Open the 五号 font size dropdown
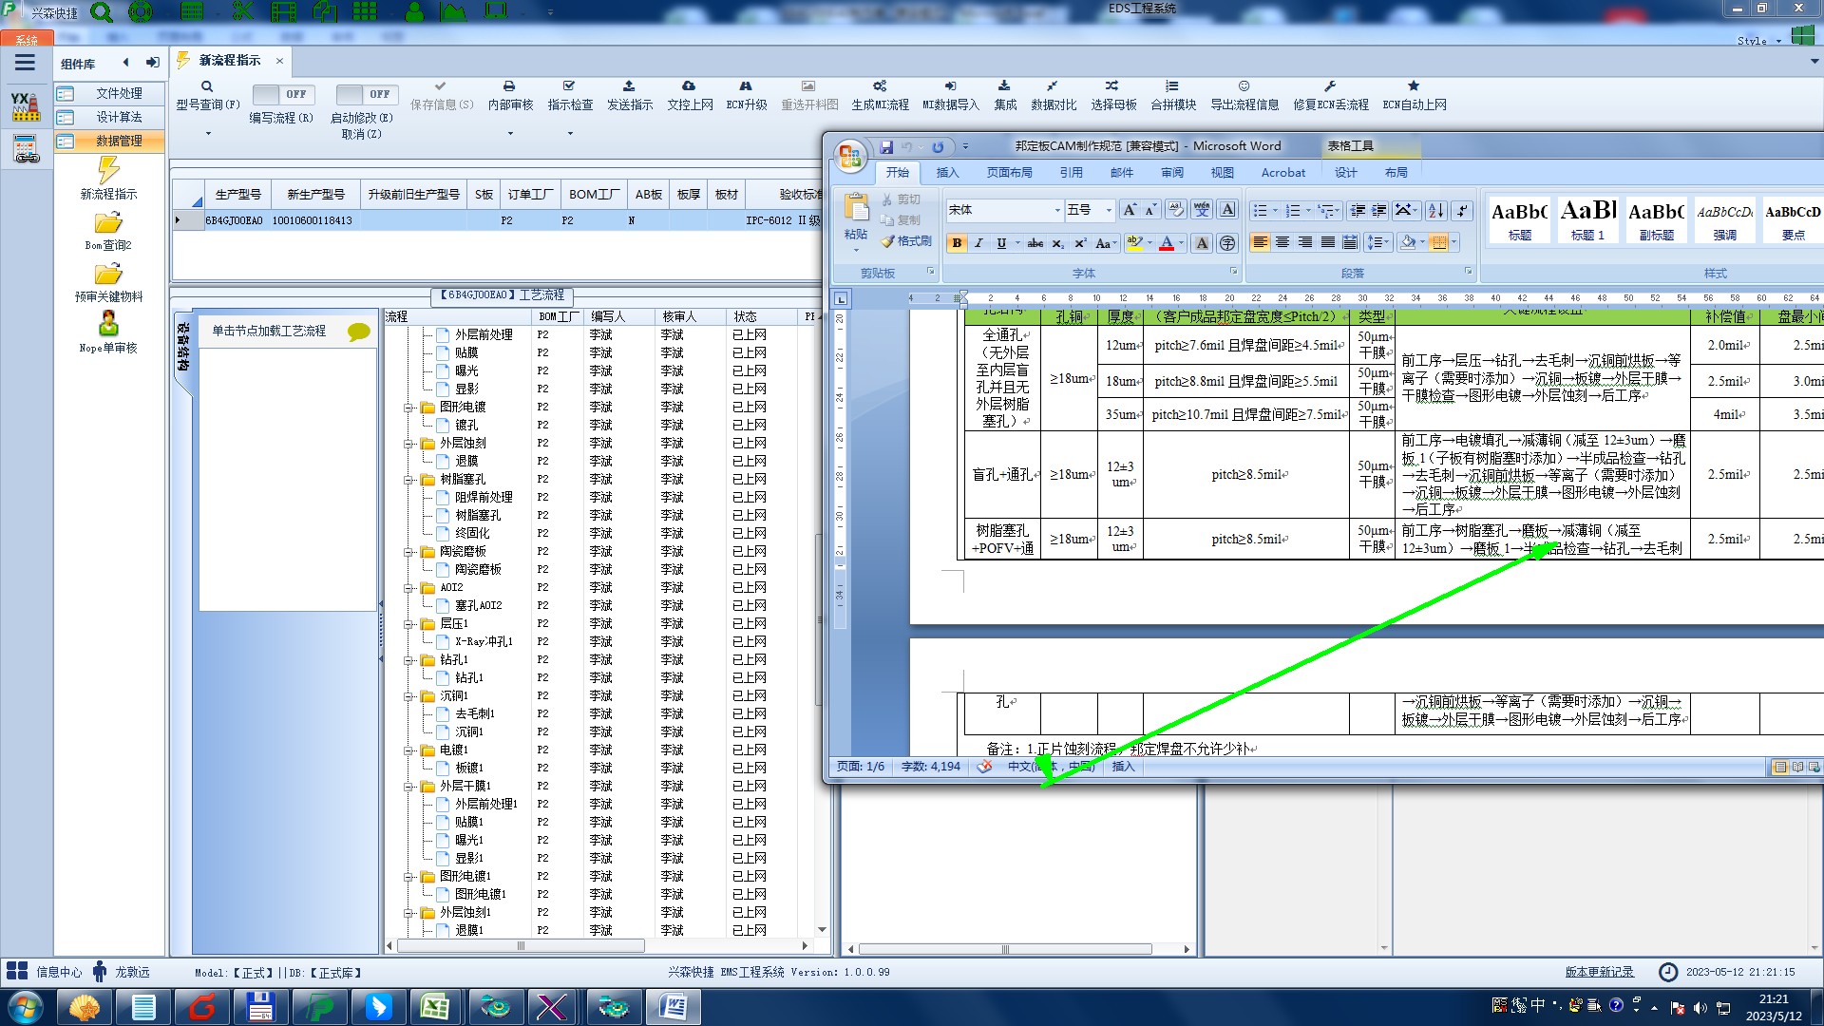The height and width of the screenshot is (1026, 1824). coord(1109,211)
